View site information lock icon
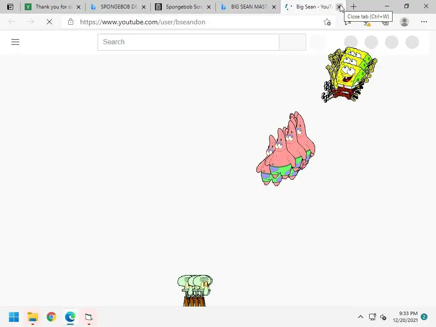Viewport: 436px width, 327px height. 71,22
